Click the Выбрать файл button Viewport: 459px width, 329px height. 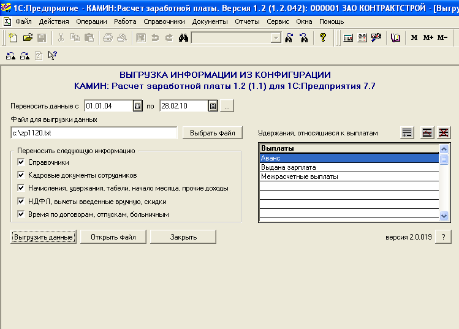pos(212,133)
